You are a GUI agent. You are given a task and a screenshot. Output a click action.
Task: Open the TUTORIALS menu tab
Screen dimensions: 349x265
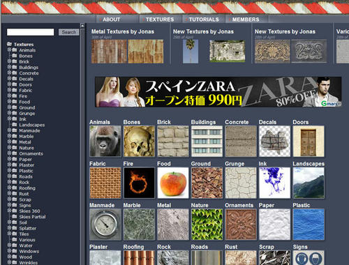pos(204,20)
